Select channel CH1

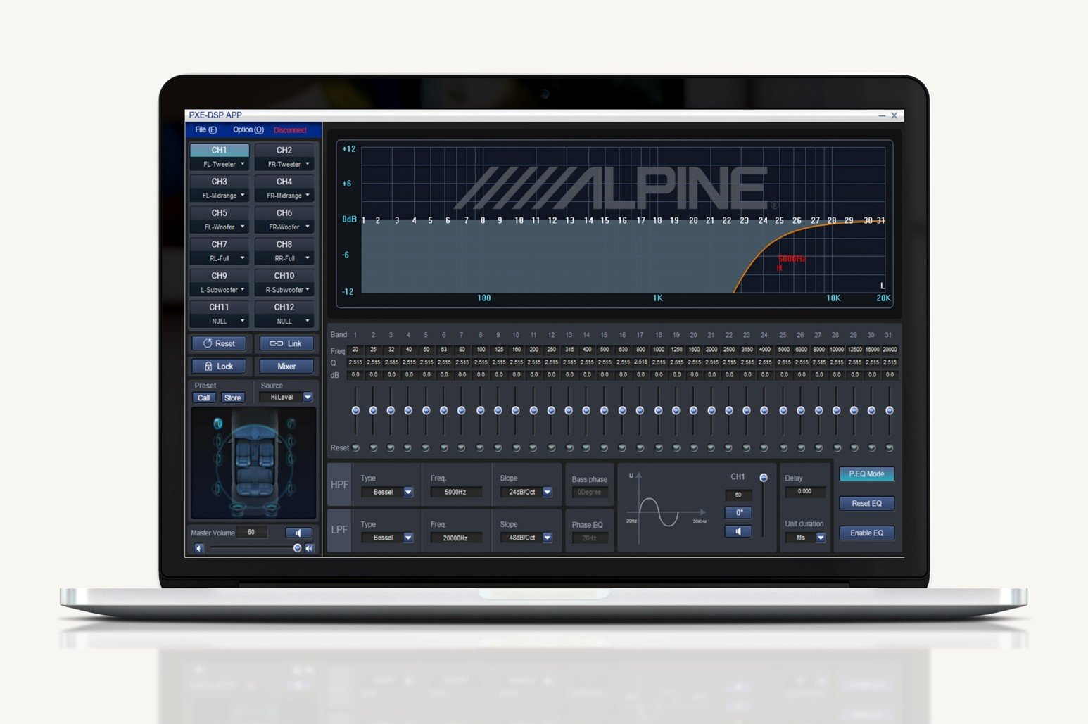click(x=219, y=150)
